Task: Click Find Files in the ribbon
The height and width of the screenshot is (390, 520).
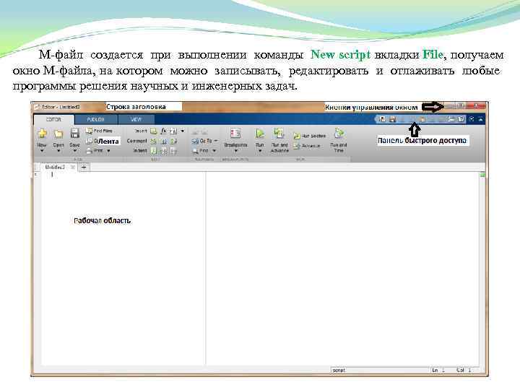Action: coord(99,131)
